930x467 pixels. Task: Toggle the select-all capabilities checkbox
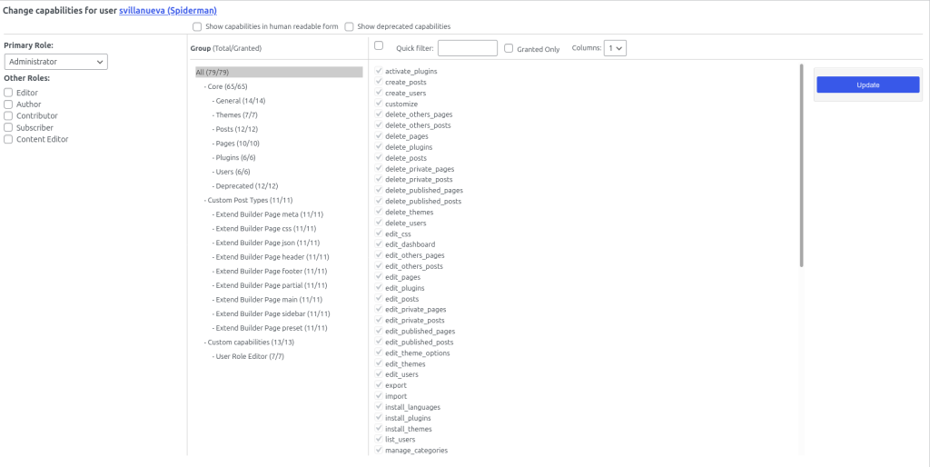(x=379, y=46)
